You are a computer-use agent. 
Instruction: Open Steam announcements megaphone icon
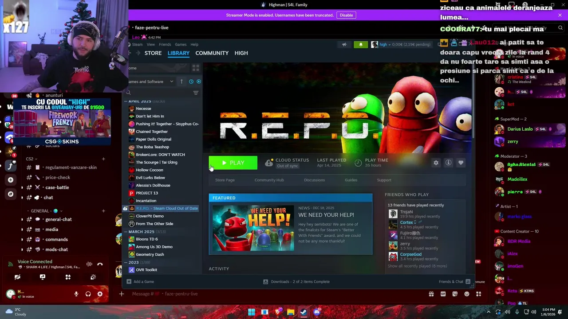[x=344, y=44]
